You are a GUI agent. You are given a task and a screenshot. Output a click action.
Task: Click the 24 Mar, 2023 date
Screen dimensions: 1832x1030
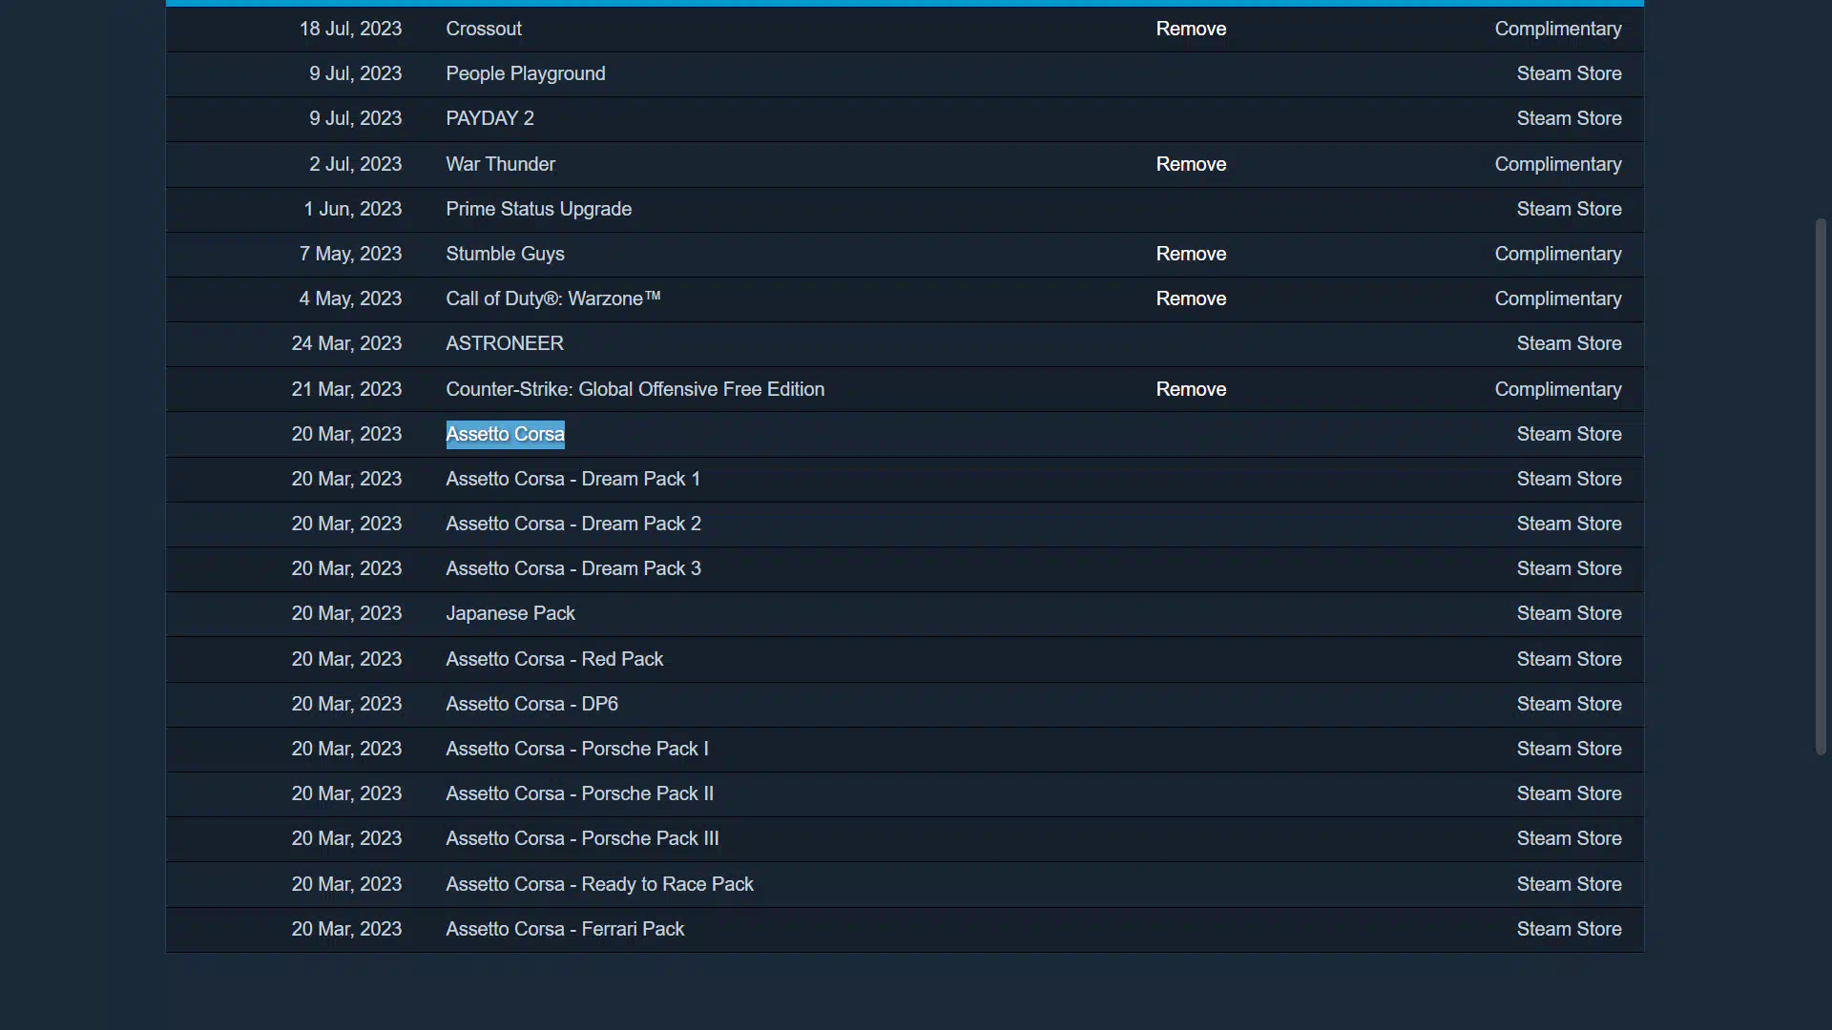tap(346, 343)
